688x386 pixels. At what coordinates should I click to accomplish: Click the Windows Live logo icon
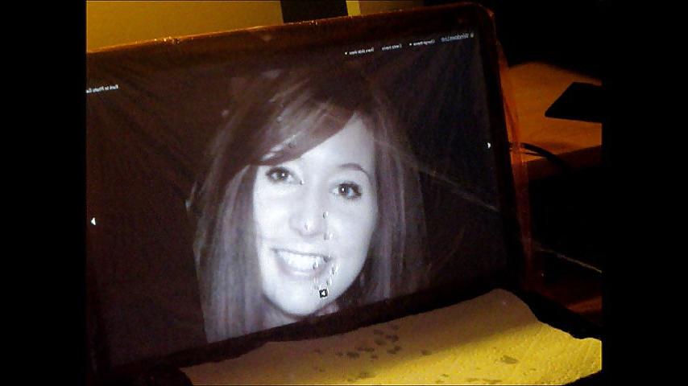[471, 35]
